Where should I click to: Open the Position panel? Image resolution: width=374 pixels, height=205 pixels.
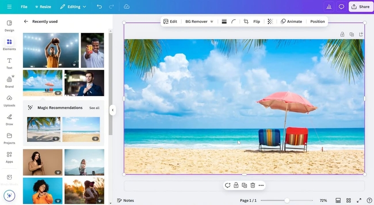[x=317, y=21]
